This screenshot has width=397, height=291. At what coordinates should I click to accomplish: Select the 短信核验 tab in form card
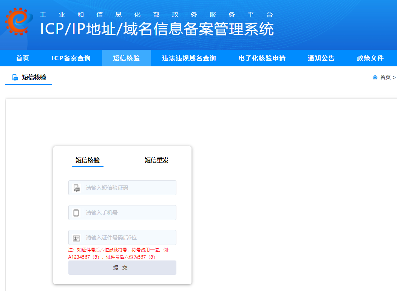(x=88, y=161)
